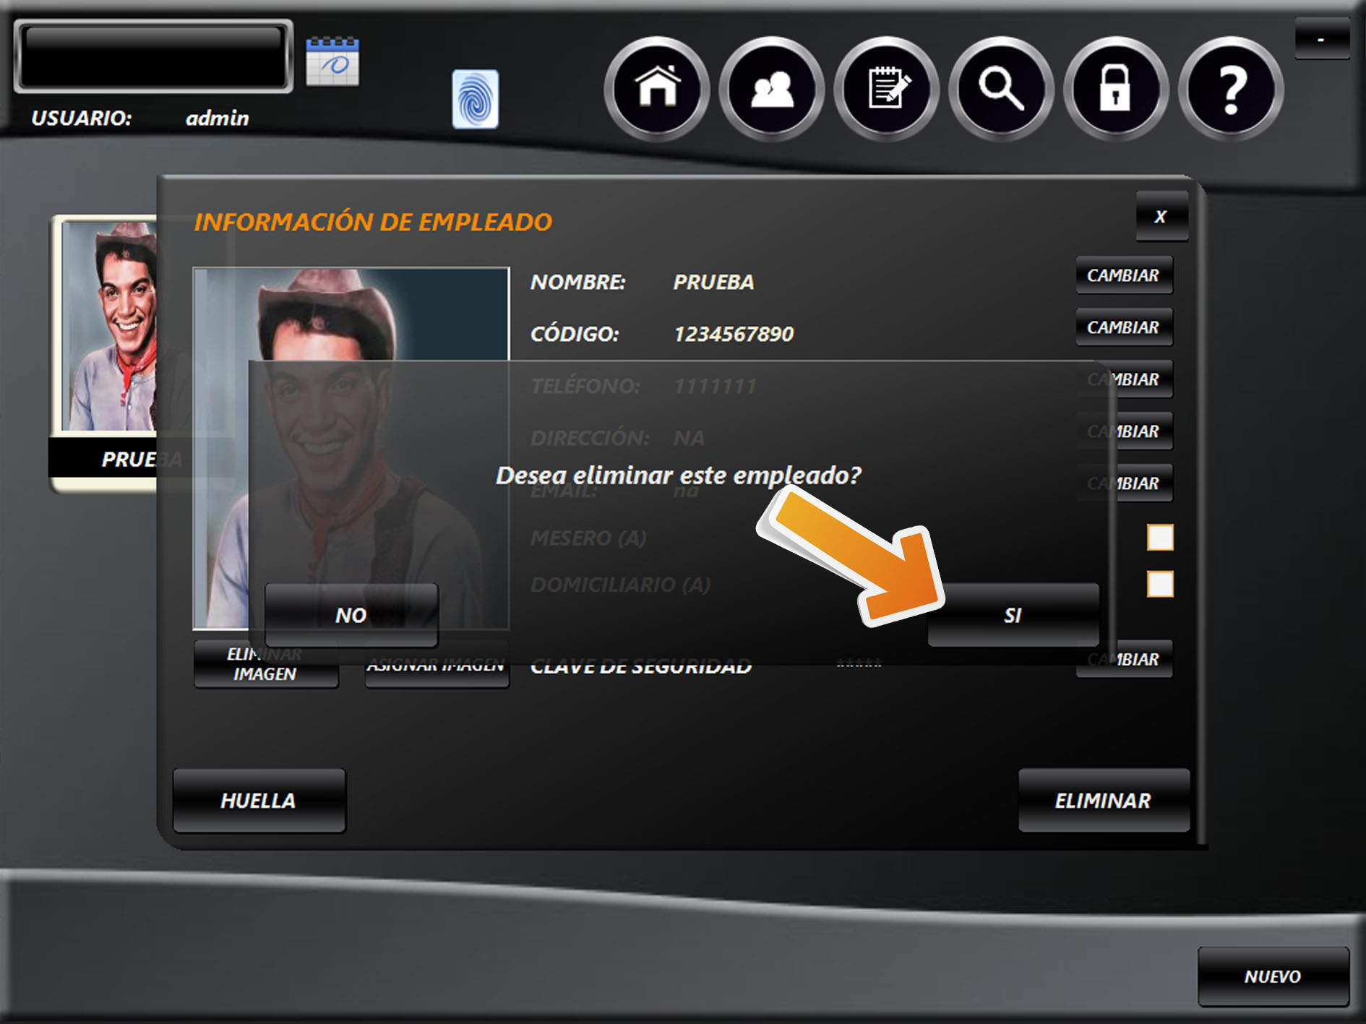
Task: Cancel deletion by pressing NO
Action: [351, 615]
